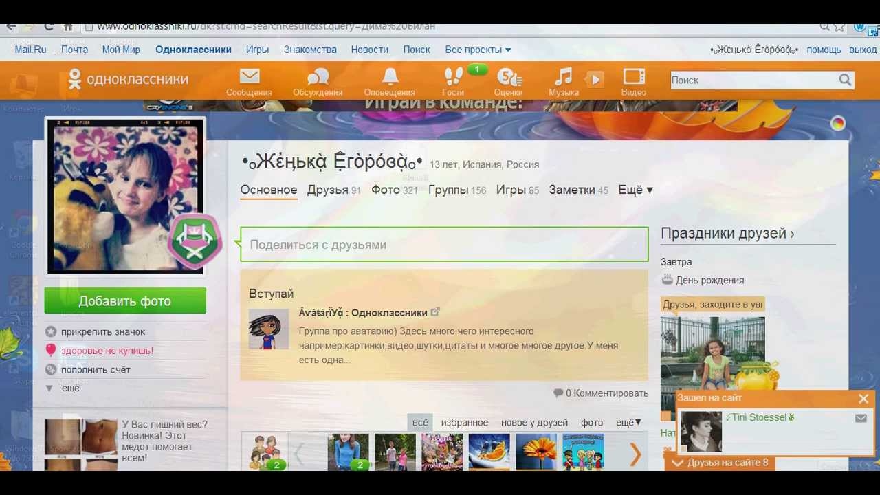Click the orange next arrow in feed thumbnails
880x495 pixels.
(635, 454)
